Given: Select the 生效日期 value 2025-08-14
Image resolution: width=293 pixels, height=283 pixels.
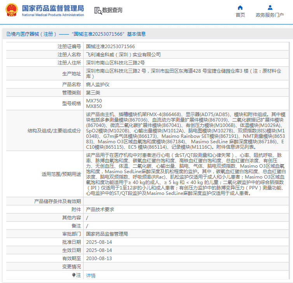Looking at the screenshot, I should (x=99, y=250).
